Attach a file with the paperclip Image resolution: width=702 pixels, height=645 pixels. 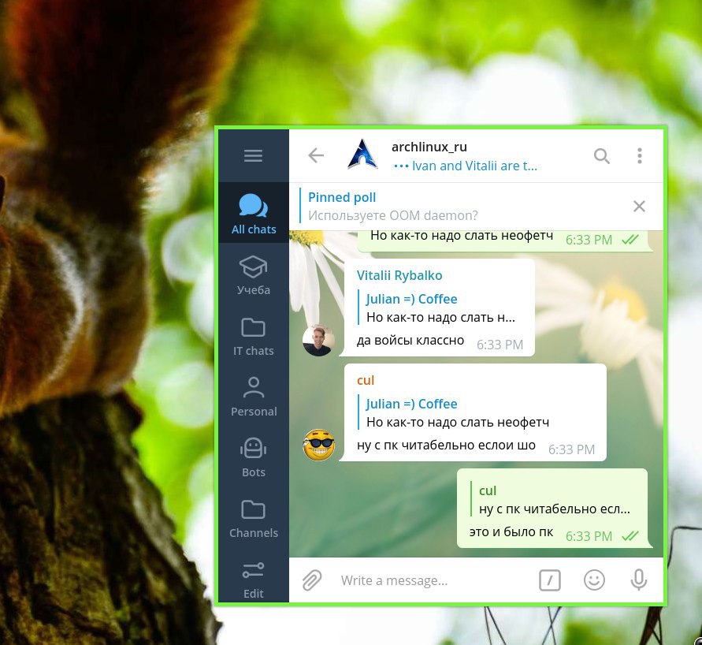[x=312, y=580]
